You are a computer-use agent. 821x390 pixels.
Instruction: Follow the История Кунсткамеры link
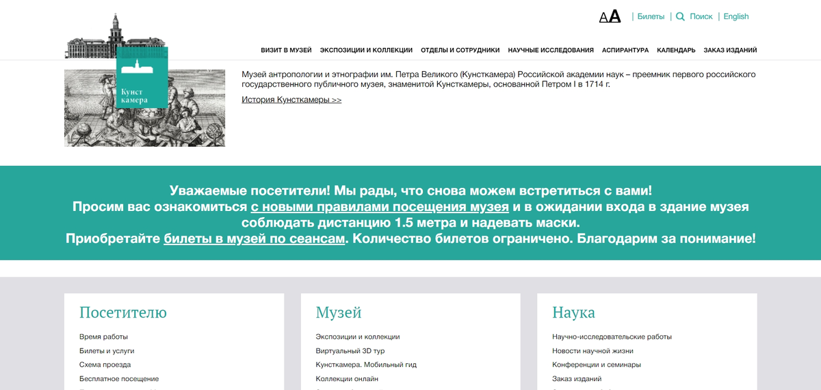pos(291,100)
